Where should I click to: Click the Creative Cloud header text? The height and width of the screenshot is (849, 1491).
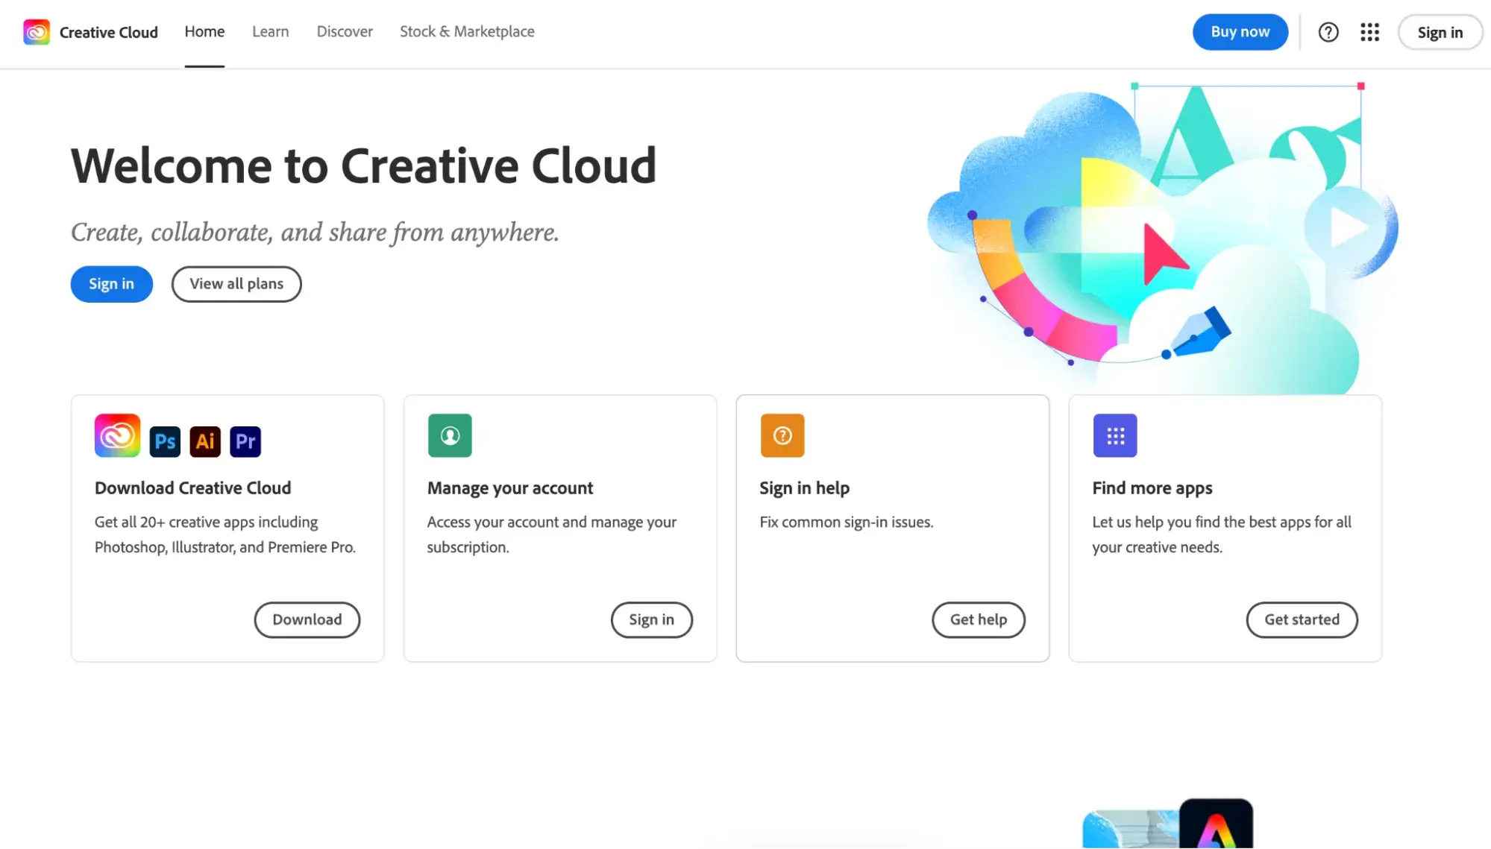109,32
